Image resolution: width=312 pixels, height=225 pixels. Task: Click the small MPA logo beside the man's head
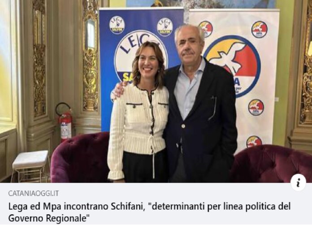tap(206, 29)
